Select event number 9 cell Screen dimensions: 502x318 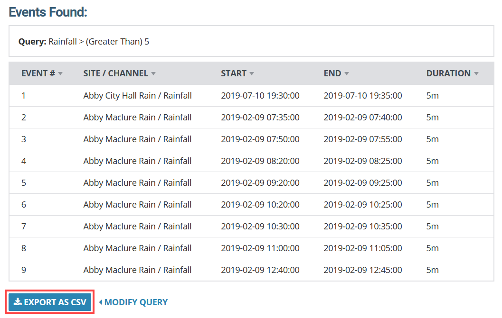(24, 270)
